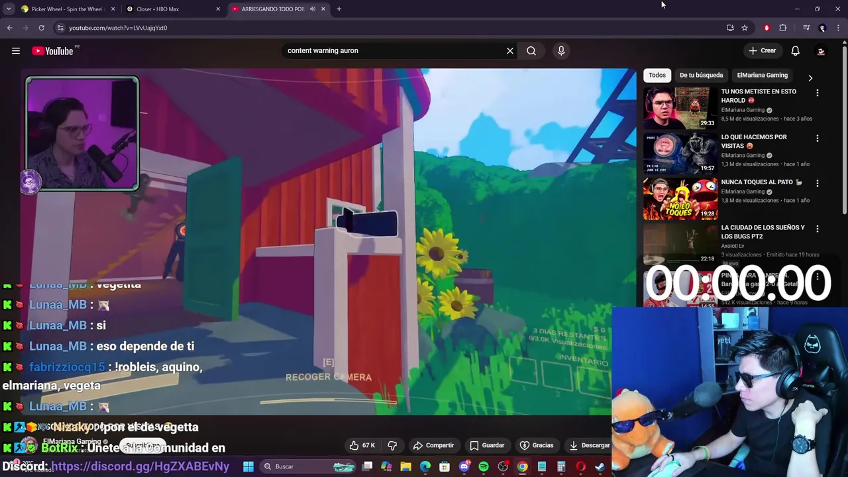This screenshot has height=477, width=848.
Task: Open LA CIUDAD DE LOS SUEÑOS title
Action: [x=763, y=232]
